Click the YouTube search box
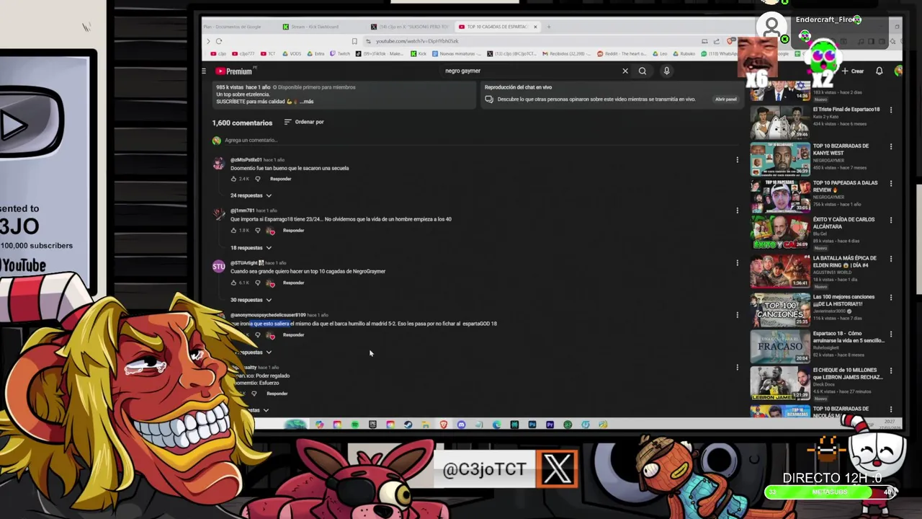 point(529,71)
